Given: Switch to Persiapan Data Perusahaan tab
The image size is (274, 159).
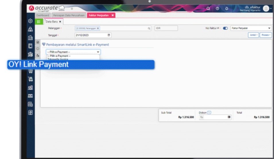Looking at the screenshot, I should coord(69,15).
